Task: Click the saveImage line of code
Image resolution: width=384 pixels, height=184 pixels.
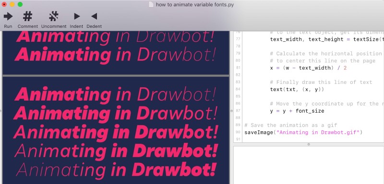Action: (x=303, y=132)
